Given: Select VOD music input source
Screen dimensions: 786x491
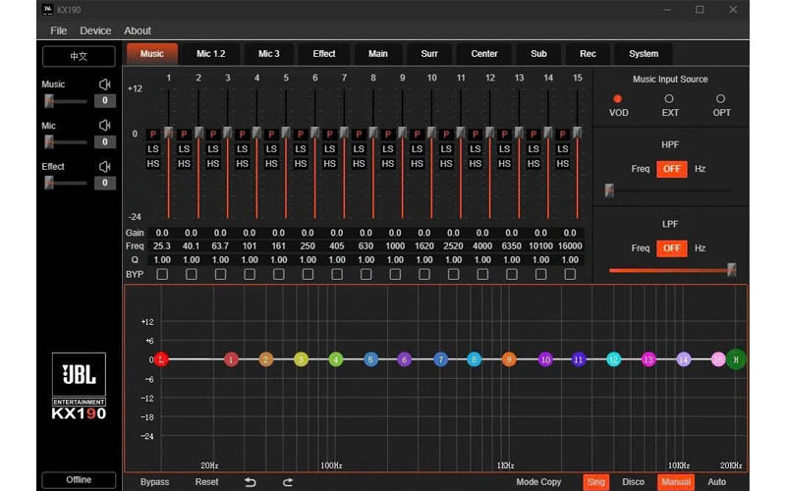Looking at the screenshot, I should 618,99.
